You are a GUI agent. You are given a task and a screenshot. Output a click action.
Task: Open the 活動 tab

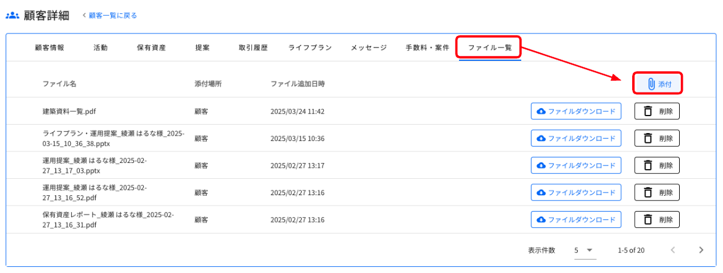tap(101, 47)
